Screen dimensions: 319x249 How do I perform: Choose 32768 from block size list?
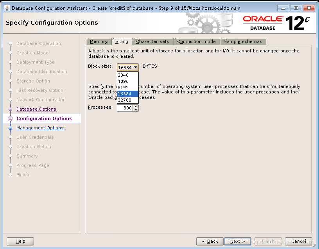tap(128, 100)
